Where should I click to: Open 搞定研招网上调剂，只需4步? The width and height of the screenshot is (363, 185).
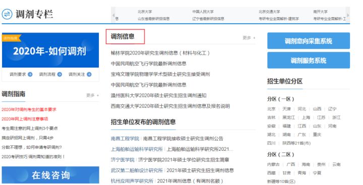[28, 138]
